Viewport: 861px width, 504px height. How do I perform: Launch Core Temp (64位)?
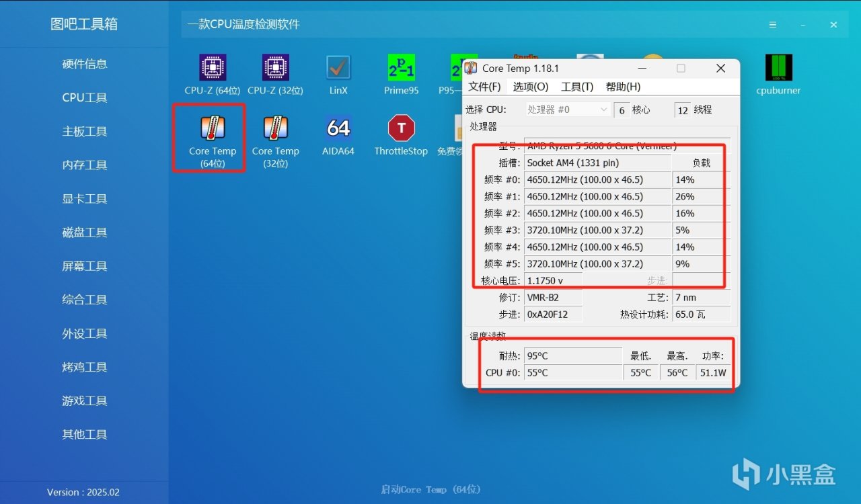pos(213,141)
